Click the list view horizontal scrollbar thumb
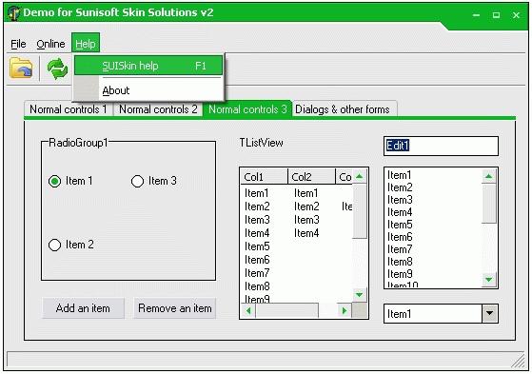Image resolution: width=532 pixels, height=374 pixels. tap(287, 310)
